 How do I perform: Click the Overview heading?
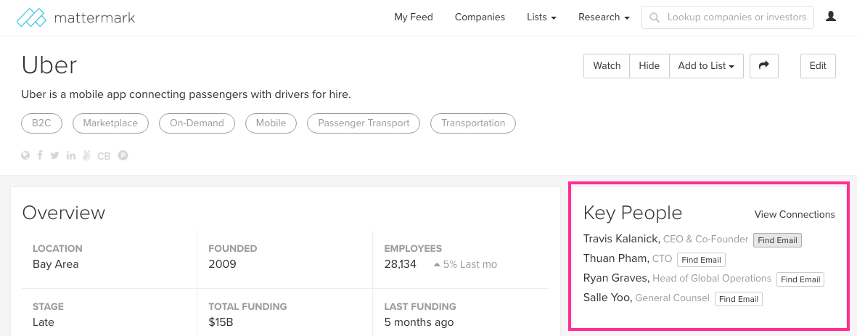[x=63, y=213]
